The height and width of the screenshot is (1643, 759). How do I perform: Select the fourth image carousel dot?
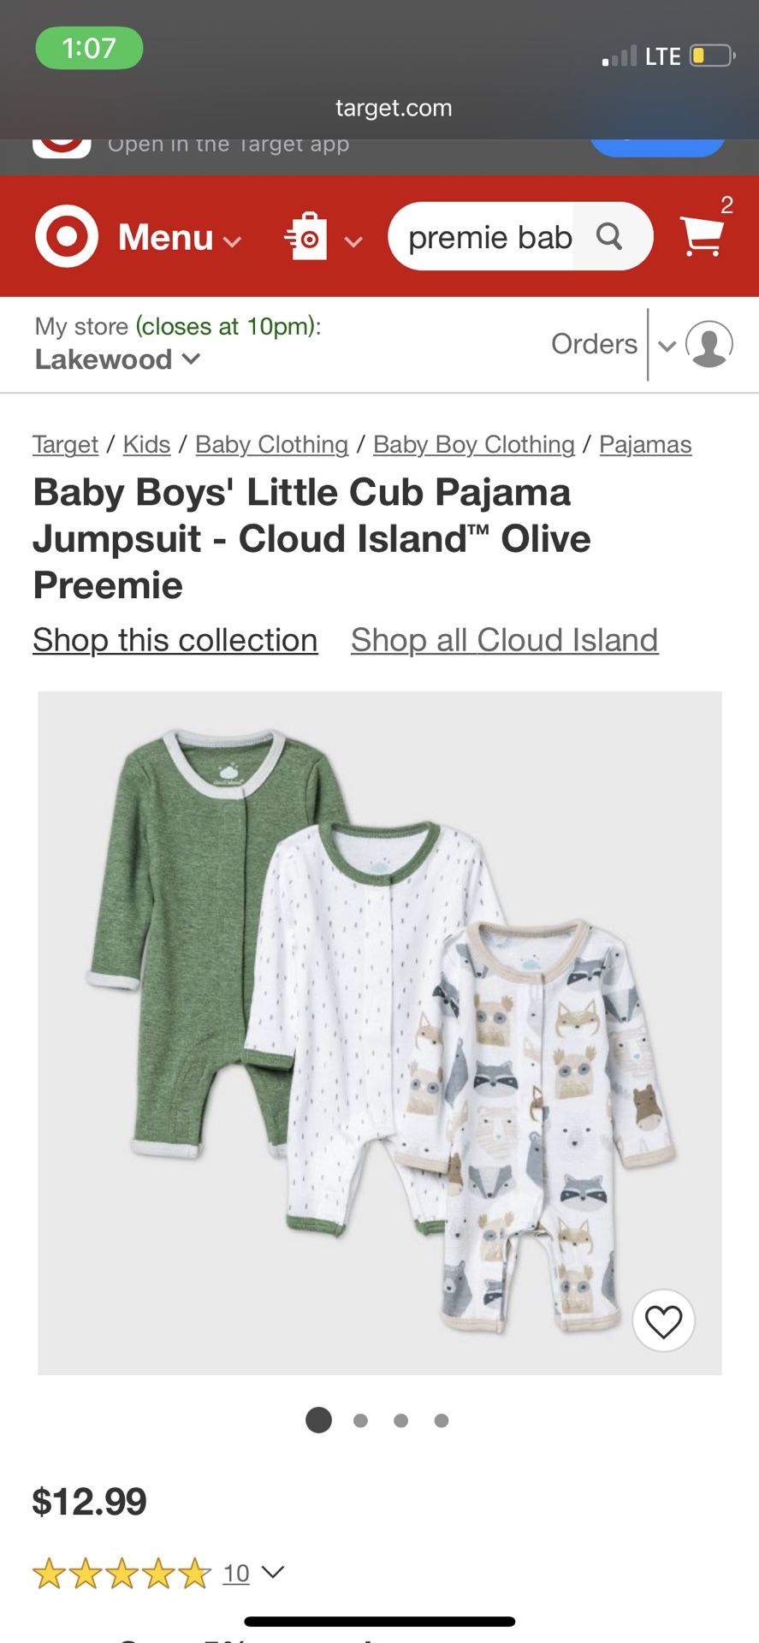point(442,1421)
